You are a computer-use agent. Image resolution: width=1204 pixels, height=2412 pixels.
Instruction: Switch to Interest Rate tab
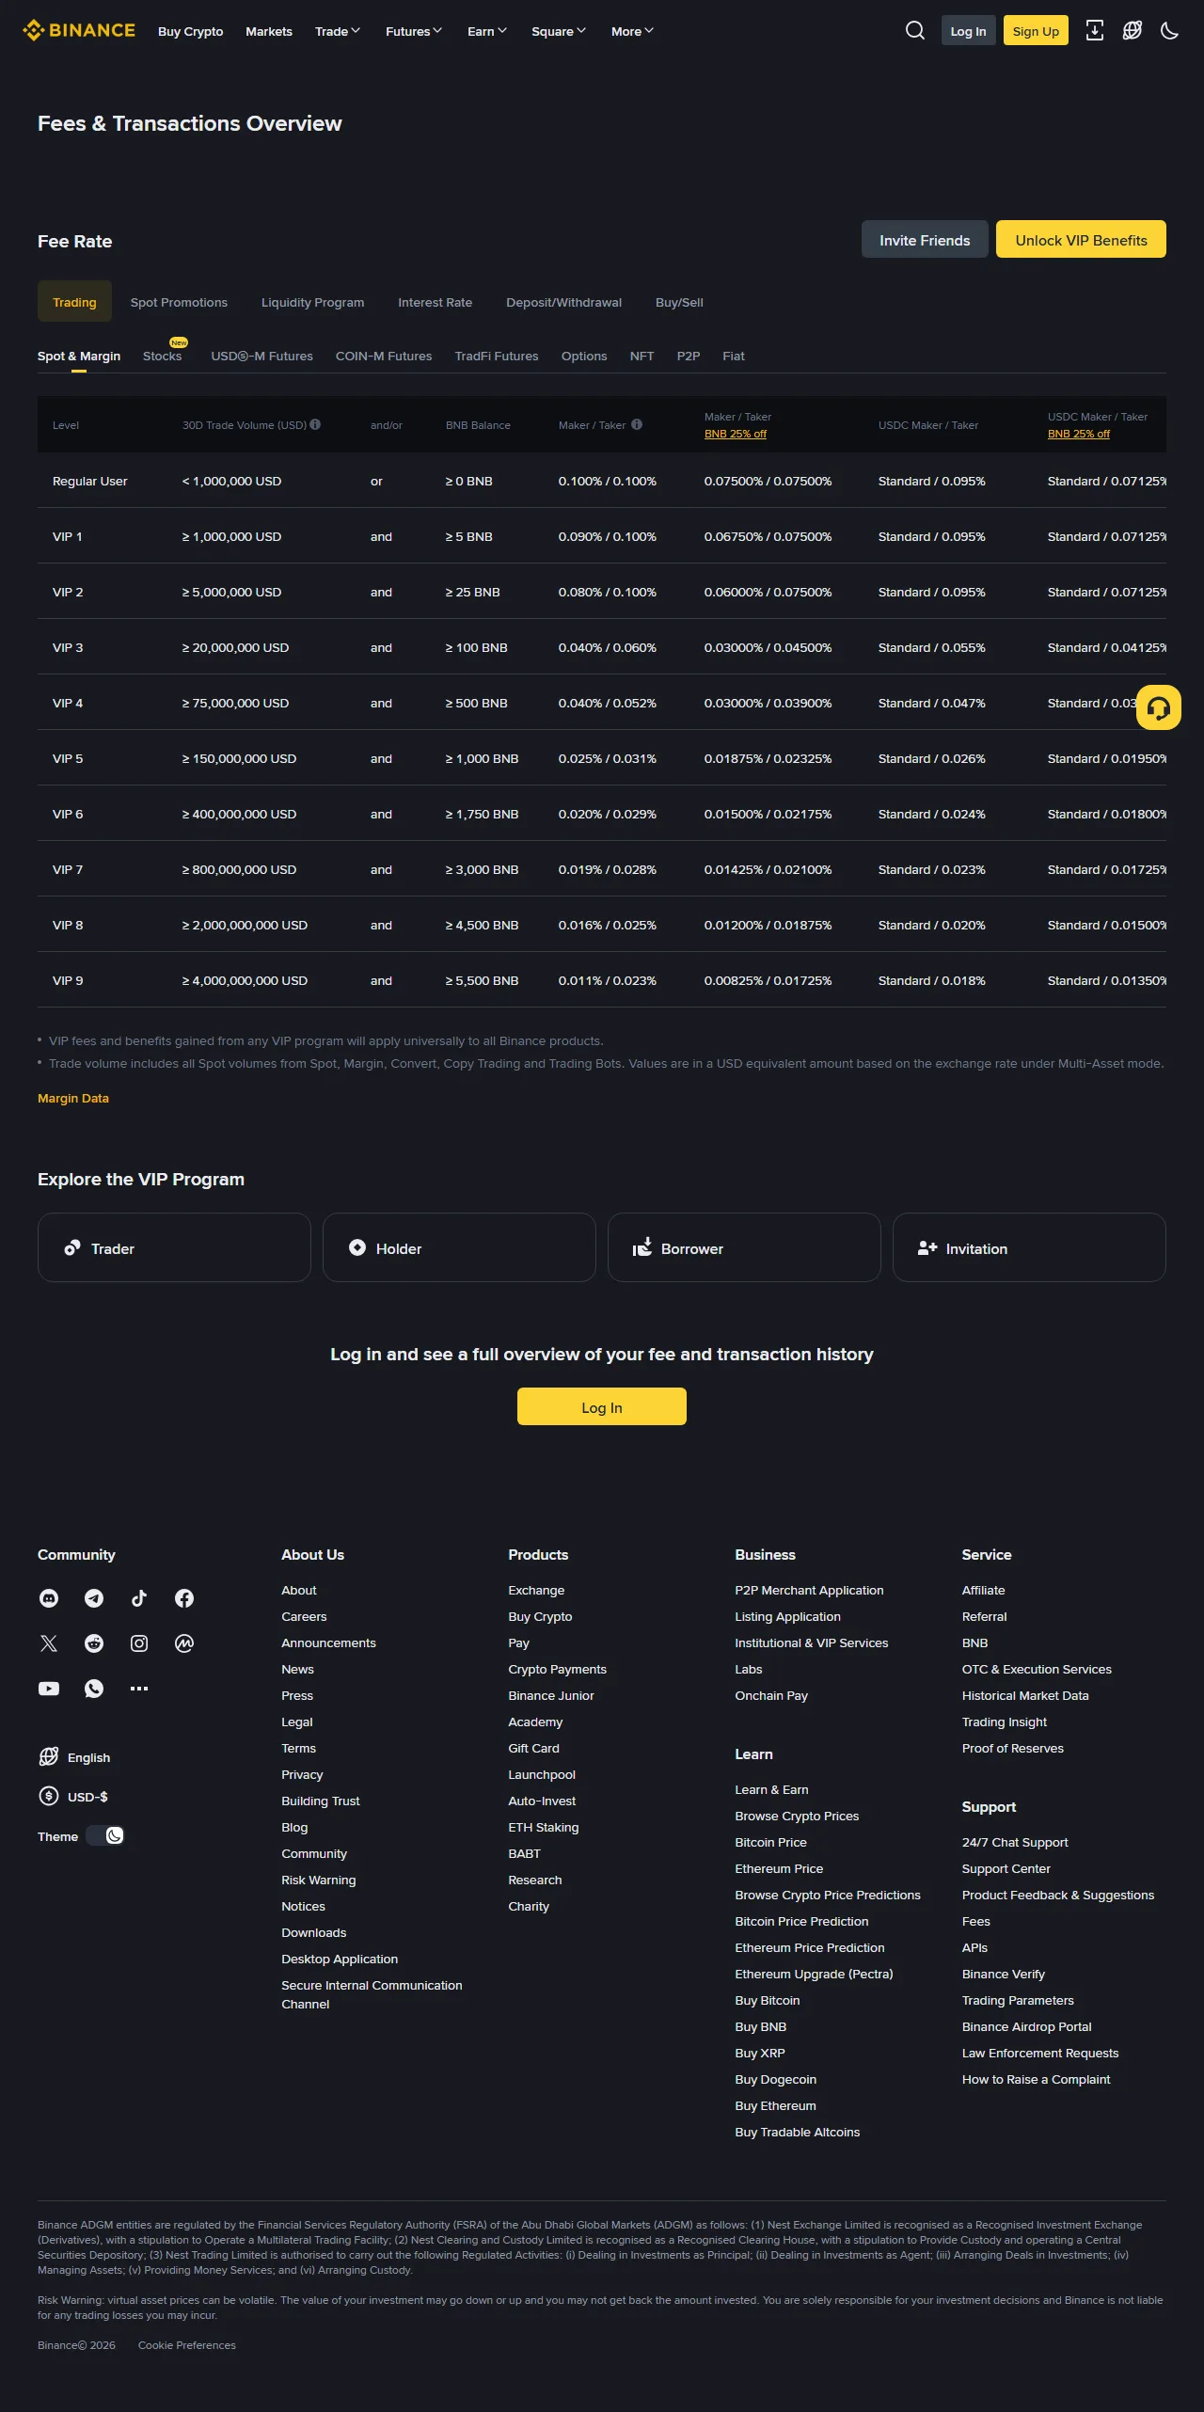point(435,302)
